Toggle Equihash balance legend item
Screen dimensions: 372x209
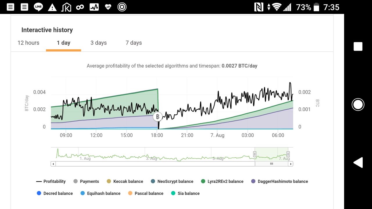(x=101, y=193)
